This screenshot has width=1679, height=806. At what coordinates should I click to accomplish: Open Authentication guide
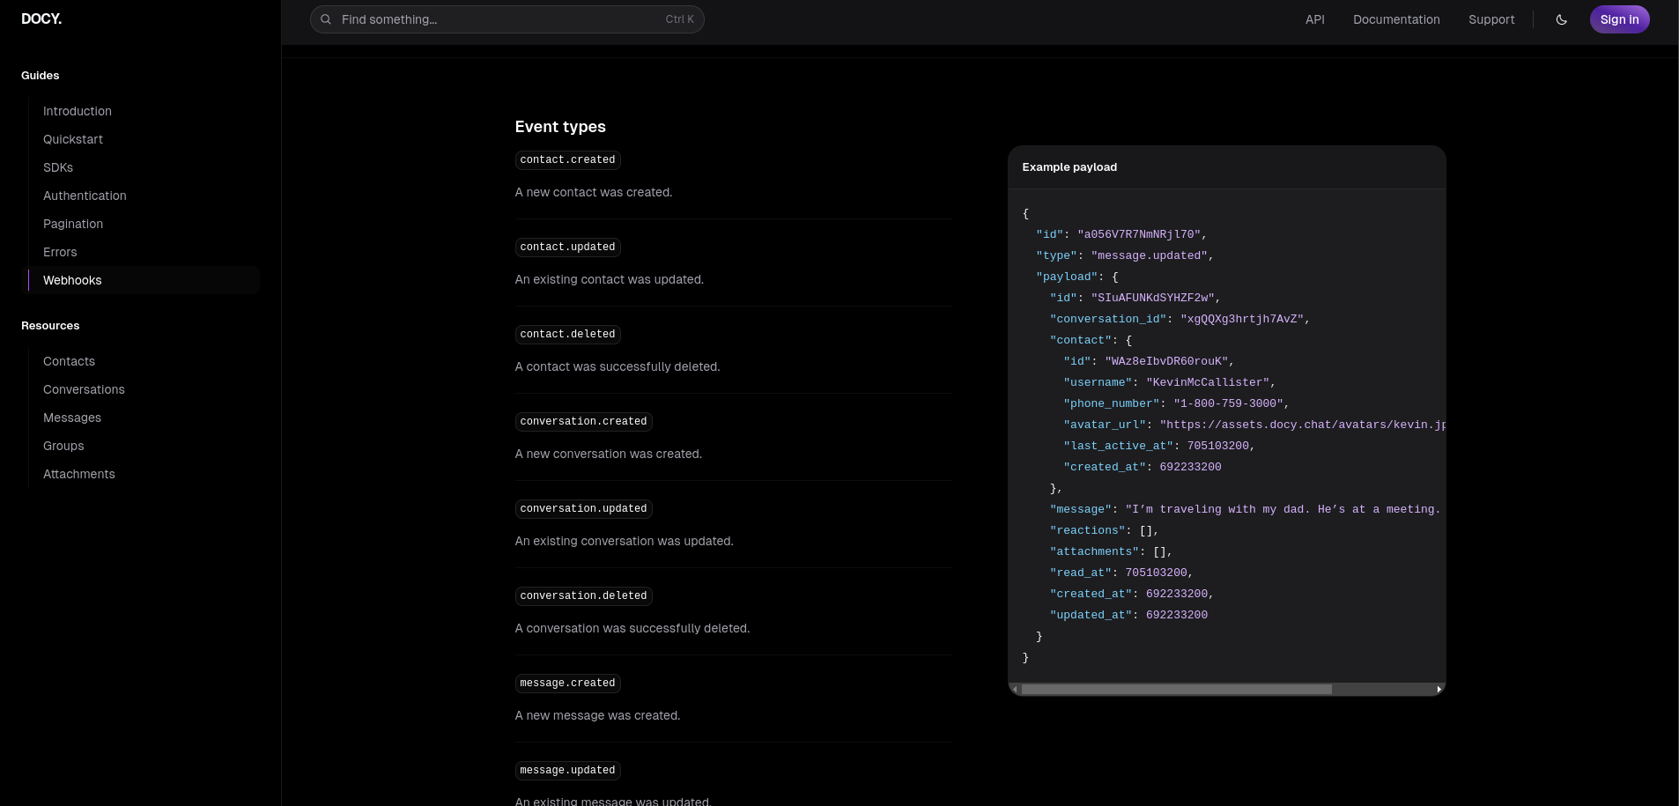pyautogui.click(x=85, y=196)
